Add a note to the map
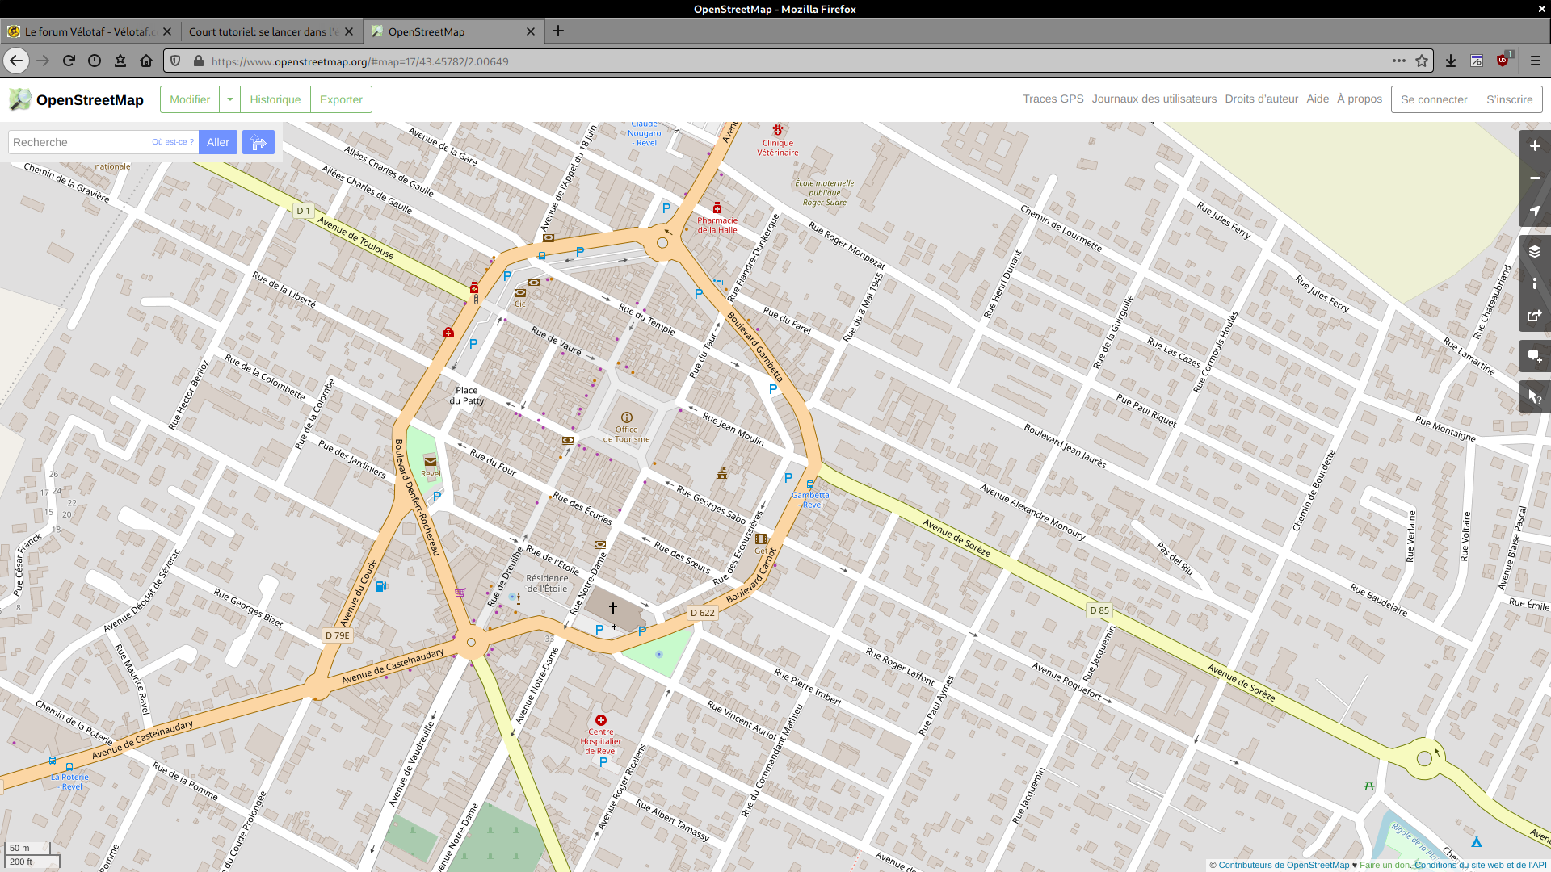Screen dimensions: 1551x872 [x=1535, y=356]
